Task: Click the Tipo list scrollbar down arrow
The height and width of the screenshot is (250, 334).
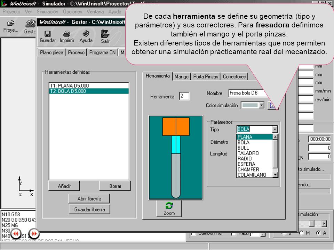Action: point(275,175)
